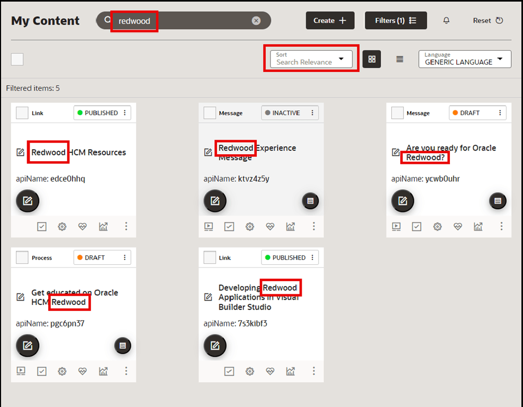View analytics chart for Redwood Experience Message
The height and width of the screenshot is (407, 523).
291,227
